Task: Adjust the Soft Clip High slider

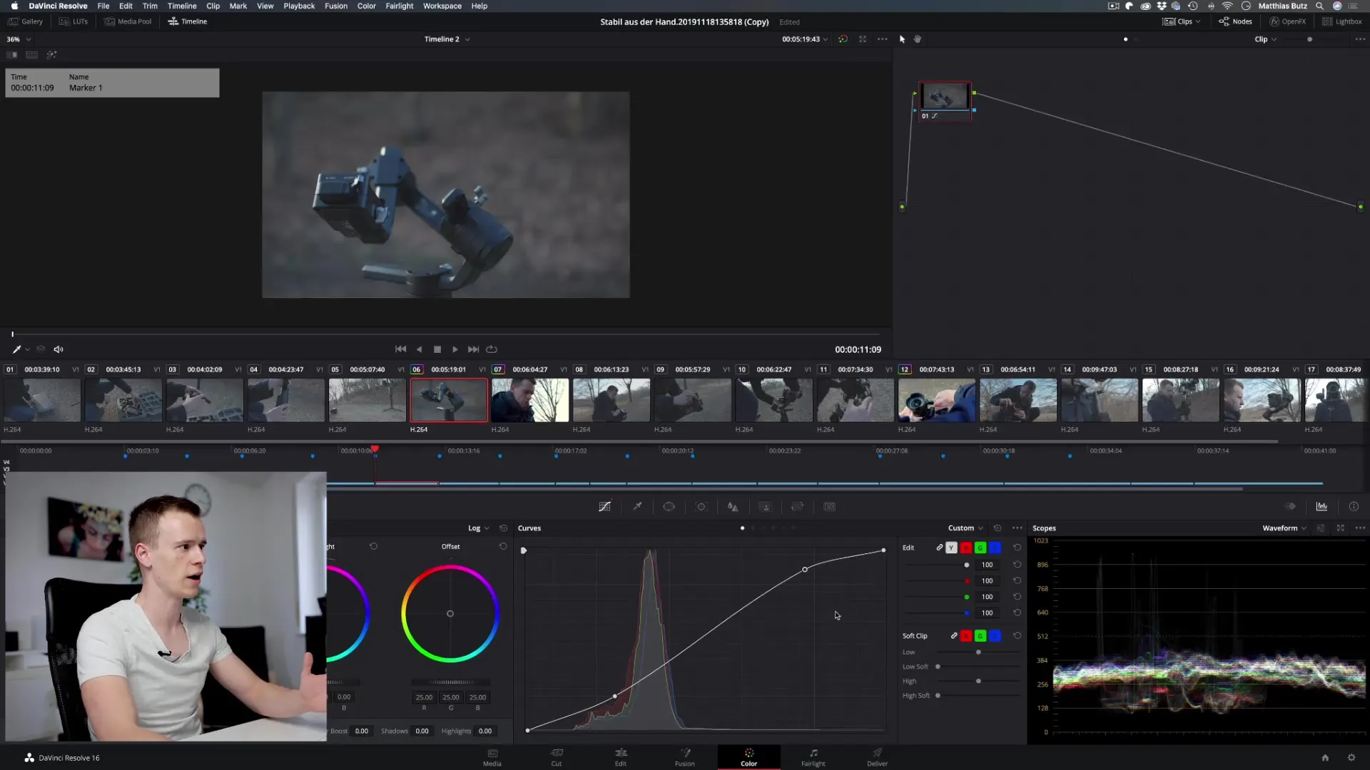Action: (978, 682)
